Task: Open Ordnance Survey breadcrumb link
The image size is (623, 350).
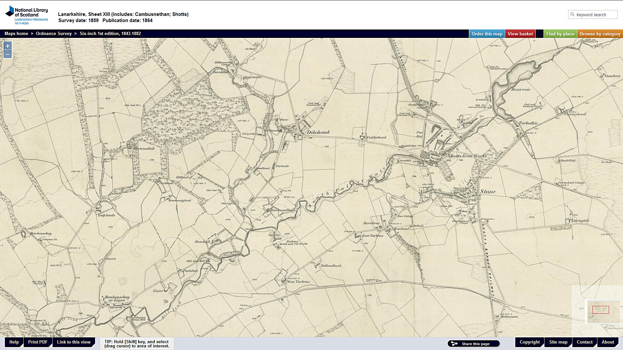Action: coord(54,33)
